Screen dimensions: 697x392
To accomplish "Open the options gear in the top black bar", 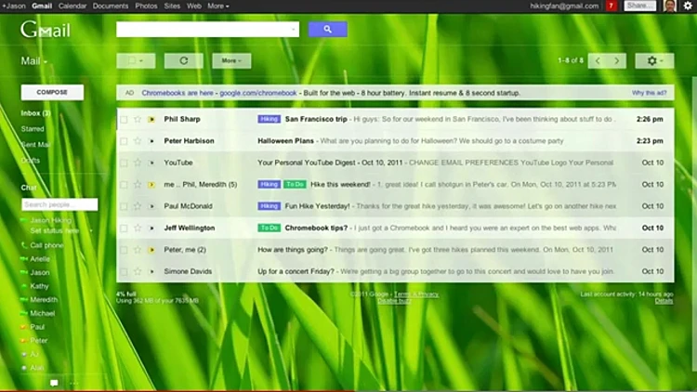I will point(688,6).
